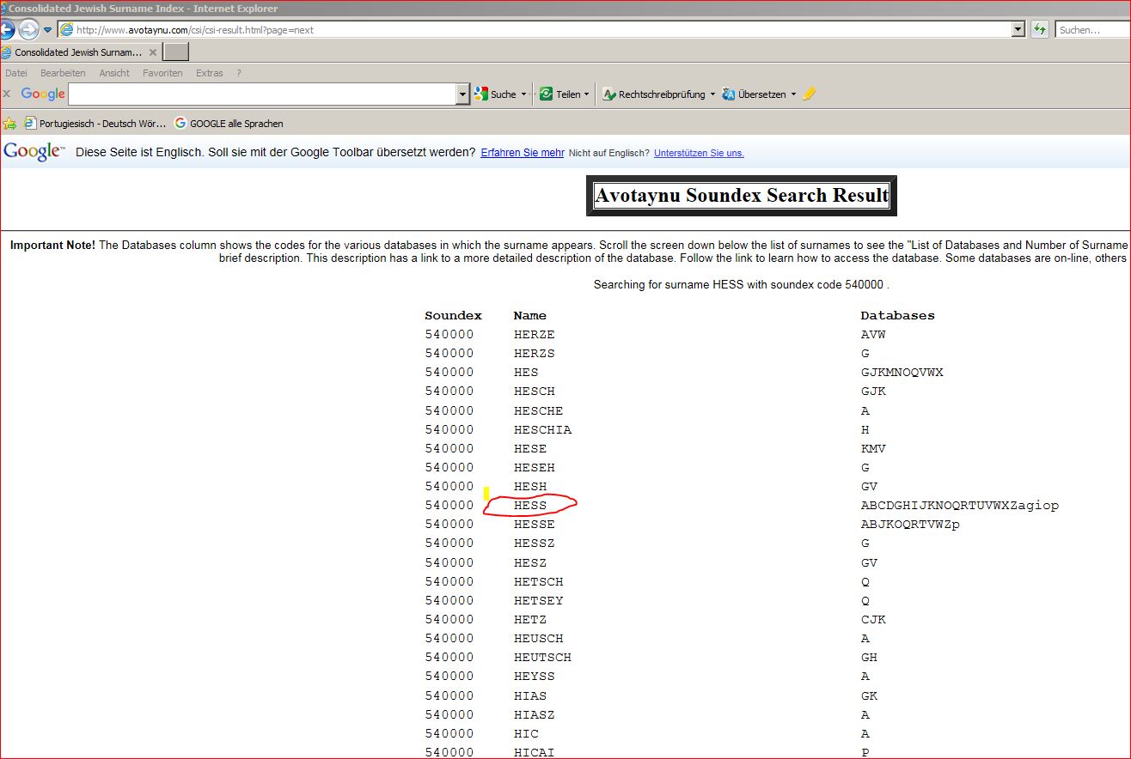Click the Google Toolbar search field
The image size is (1131, 759).
[262, 94]
